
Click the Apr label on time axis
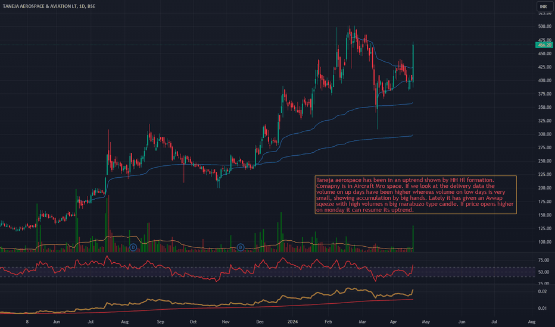pos(393,322)
